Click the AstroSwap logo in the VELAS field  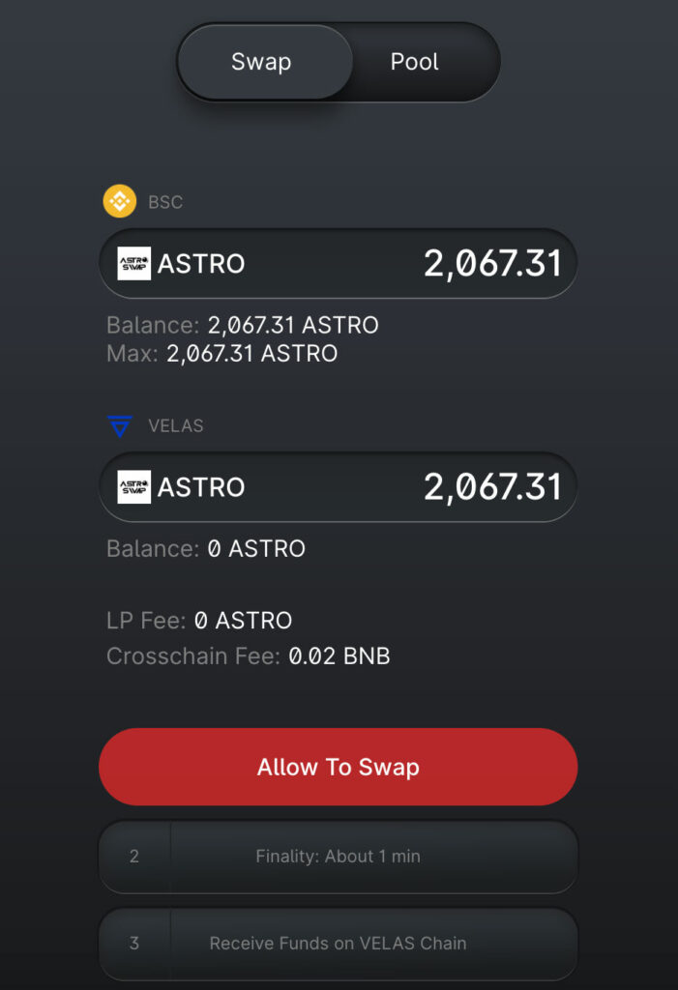[134, 487]
